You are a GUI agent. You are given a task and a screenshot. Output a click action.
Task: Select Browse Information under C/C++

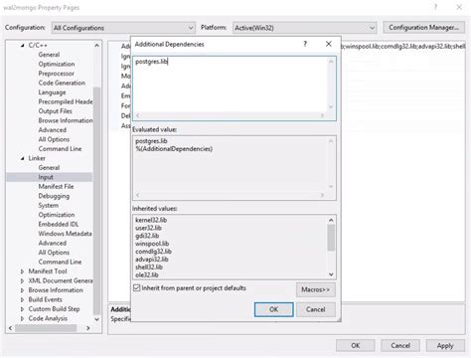(66, 120)
